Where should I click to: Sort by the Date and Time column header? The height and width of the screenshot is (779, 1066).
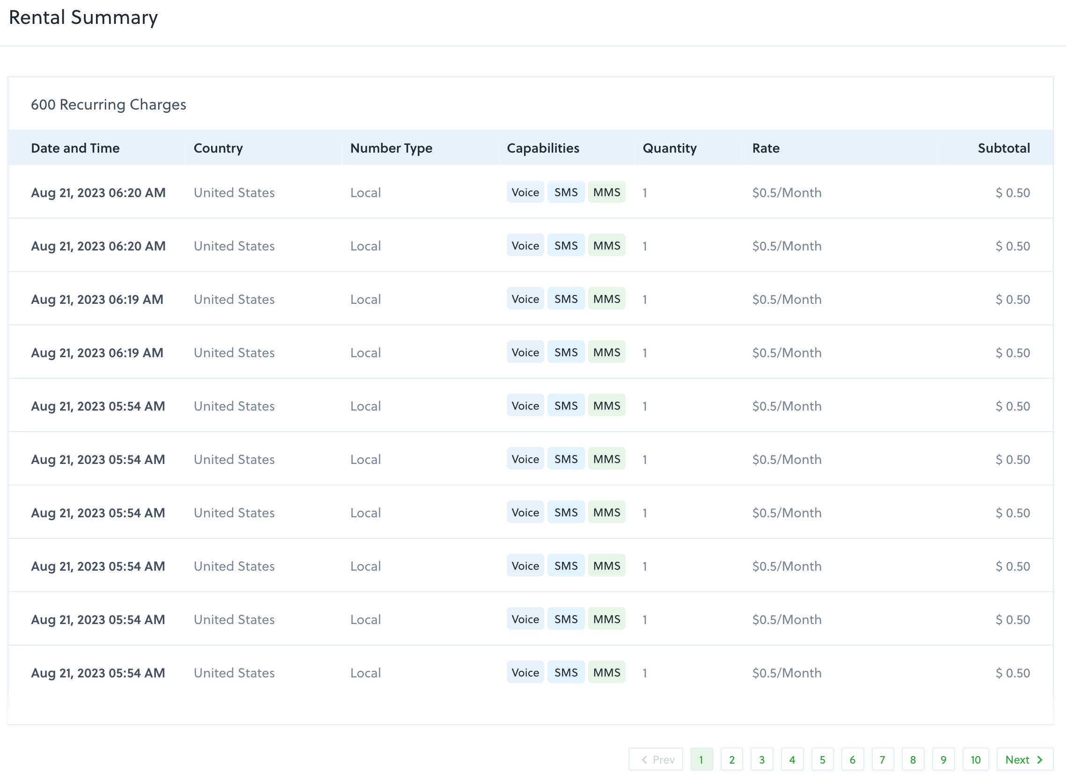click(75, 147)
